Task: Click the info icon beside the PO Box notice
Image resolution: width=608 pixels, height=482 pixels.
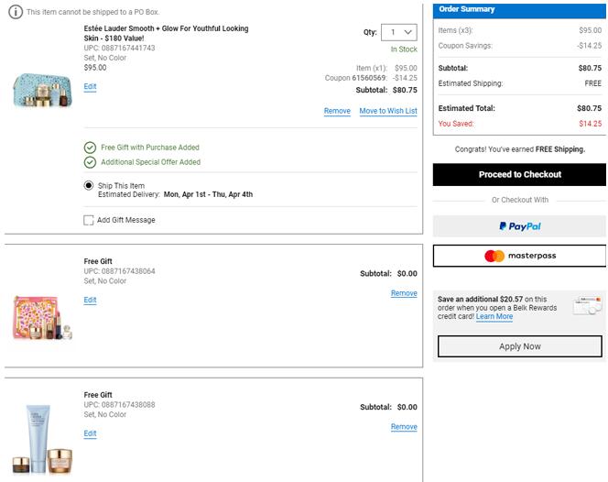Action: click(16, 12)
